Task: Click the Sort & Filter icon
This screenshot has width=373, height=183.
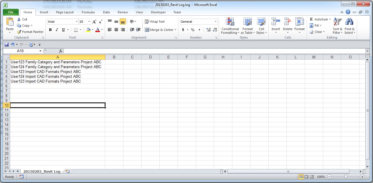Action: pyautogui.click(x=337, y=22)
